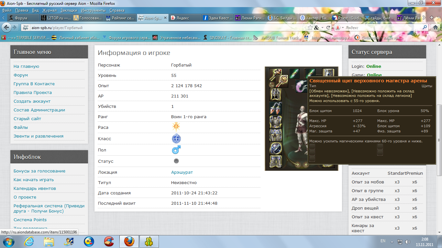The image size is (442, 248).
Task: Click the browser forward arrow
Action: click(15, 28)
